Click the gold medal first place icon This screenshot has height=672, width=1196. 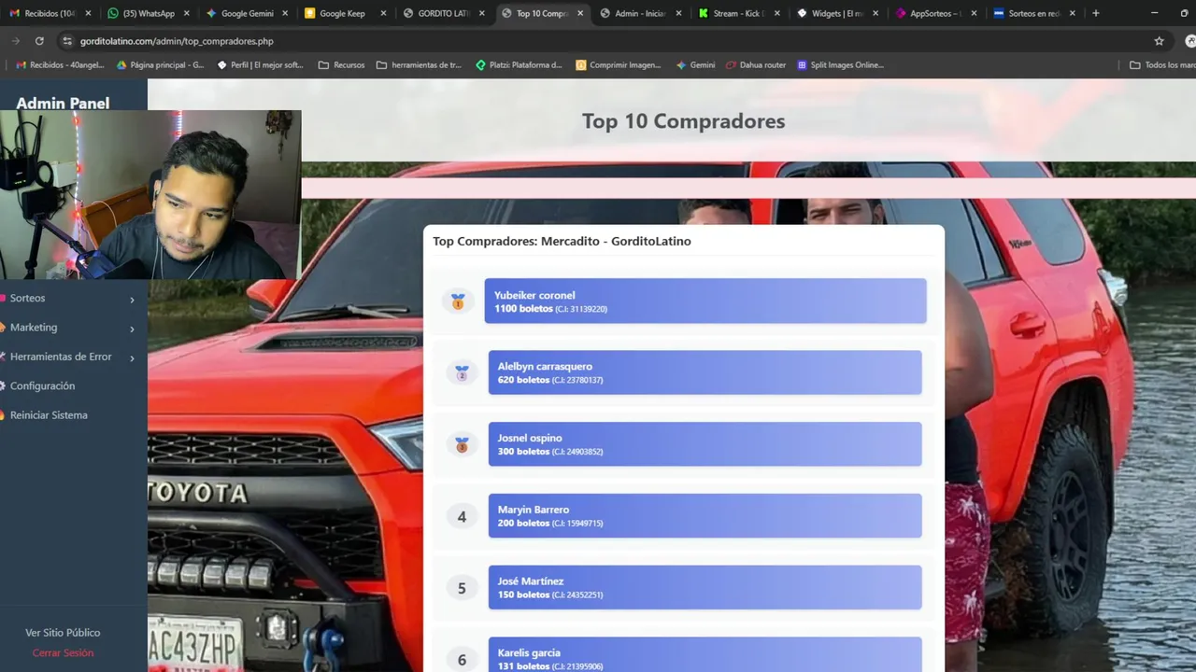(x=458, y=301)
